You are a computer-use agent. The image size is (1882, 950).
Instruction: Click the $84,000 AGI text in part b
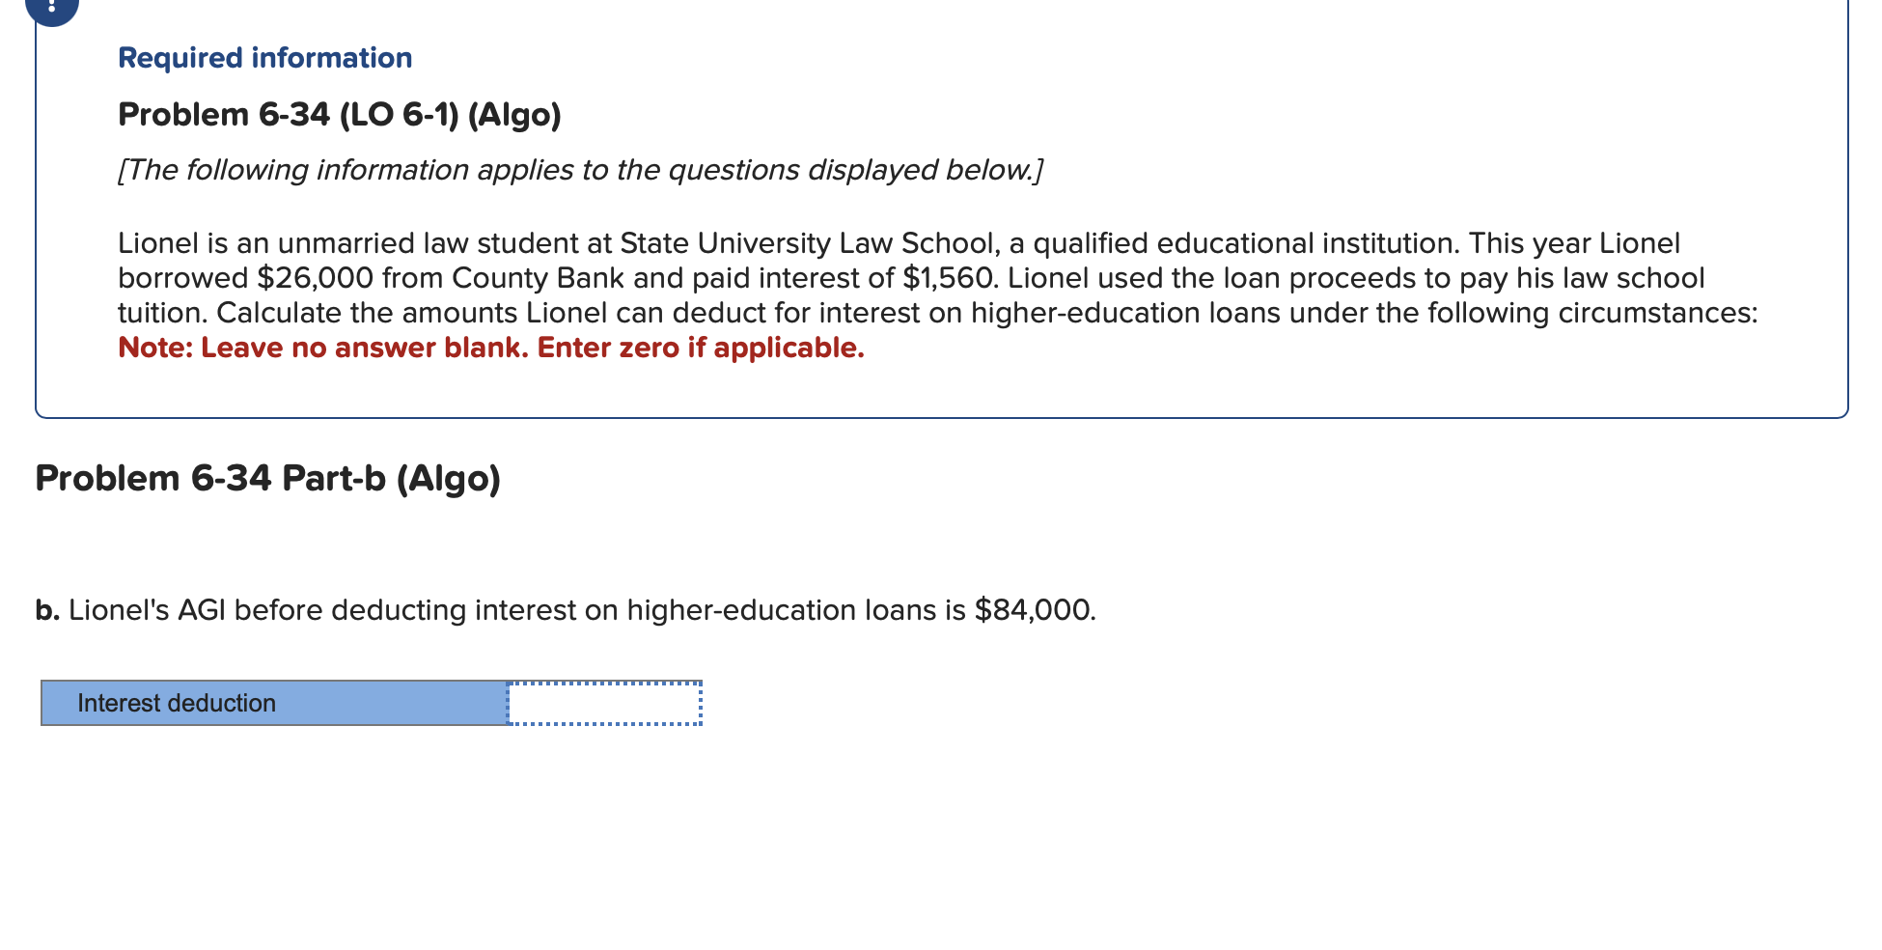coord(1034,609)
